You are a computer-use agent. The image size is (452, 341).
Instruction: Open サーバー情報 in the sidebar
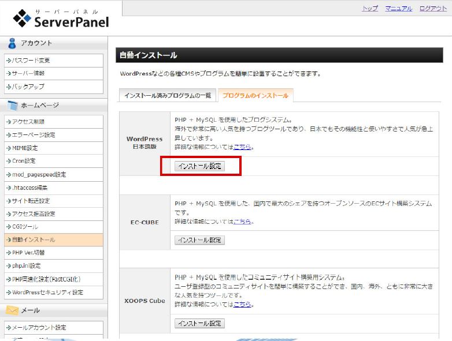[54, 73]
